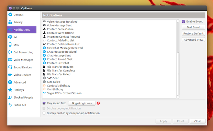
Task: Select "Incoming Contact Request" event
Action: (x=64, y=37)
